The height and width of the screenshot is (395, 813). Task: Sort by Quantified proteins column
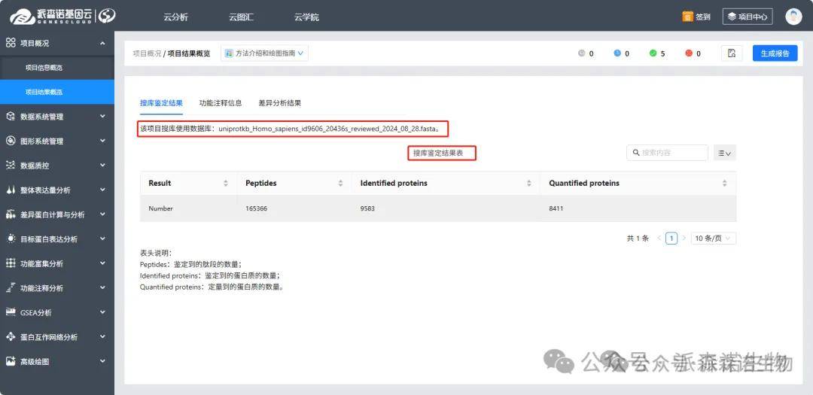724,184
